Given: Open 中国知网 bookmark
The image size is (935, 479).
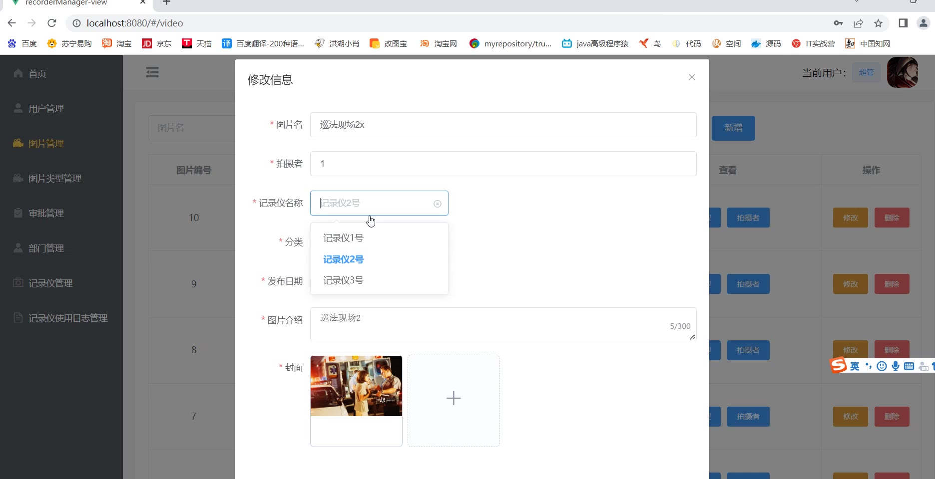Looking at the screenshot, I should point(868,43).
